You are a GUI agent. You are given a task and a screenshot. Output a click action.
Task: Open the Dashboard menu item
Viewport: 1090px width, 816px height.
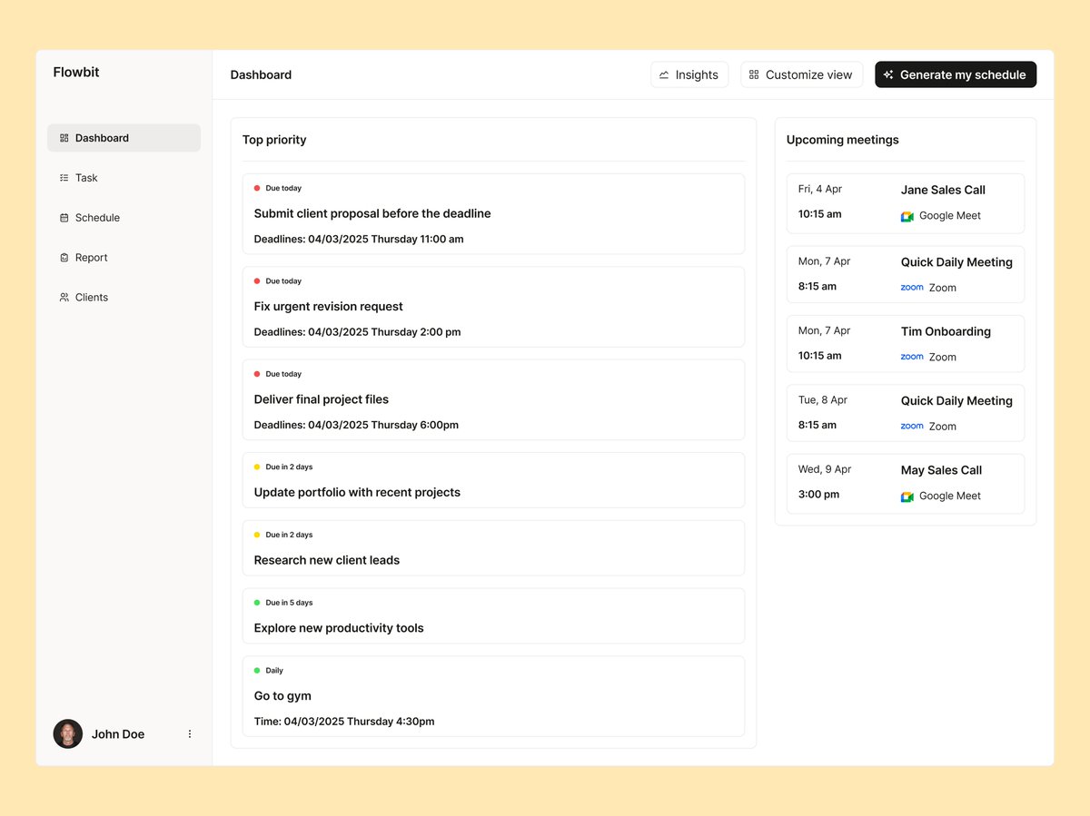point(124,138)
